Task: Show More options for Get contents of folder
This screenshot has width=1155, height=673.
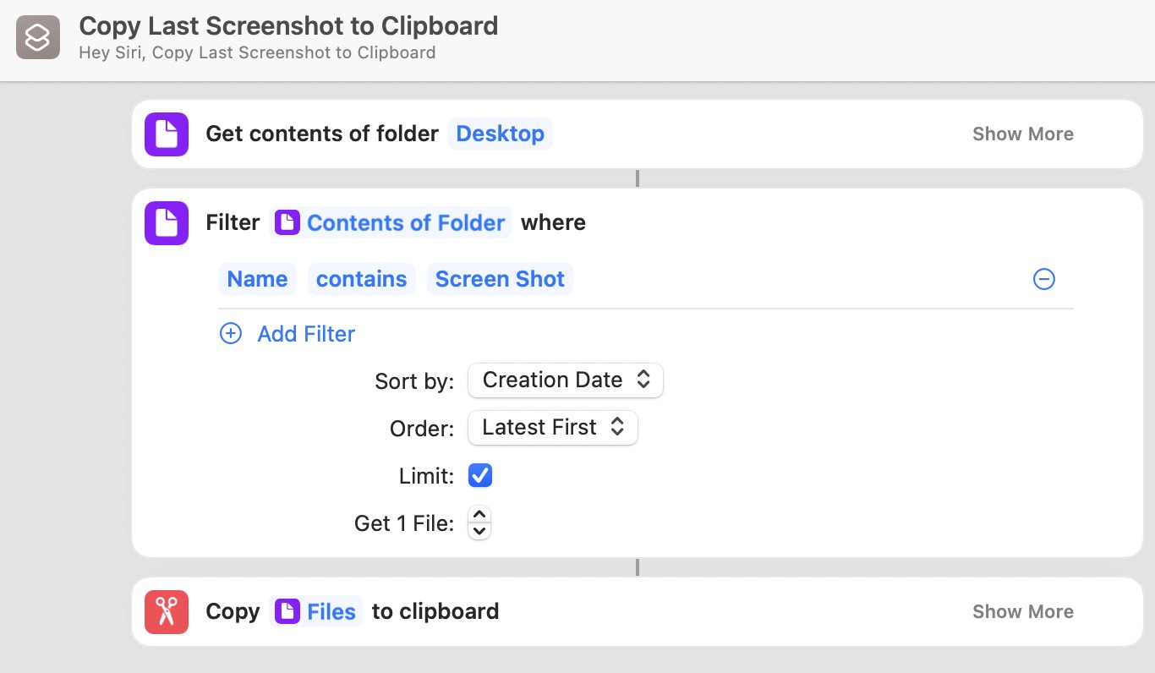Action: point(1023,134)
